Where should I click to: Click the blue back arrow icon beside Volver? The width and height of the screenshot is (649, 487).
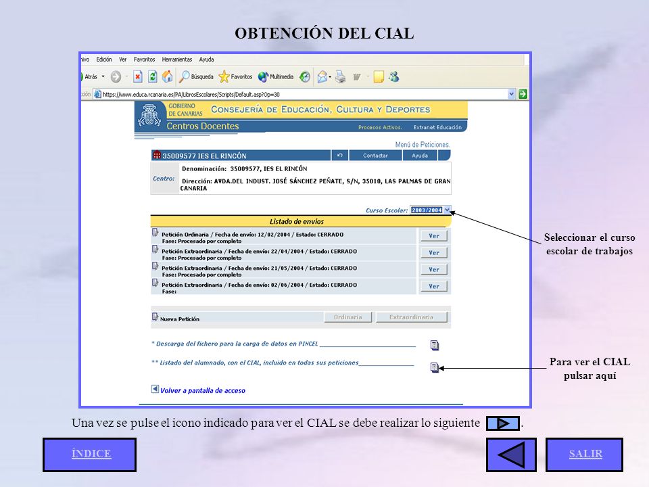pyautogui.click(x=155, y=389)
